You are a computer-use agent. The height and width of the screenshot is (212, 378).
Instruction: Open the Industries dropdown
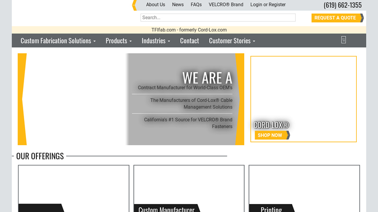(156, 41)
